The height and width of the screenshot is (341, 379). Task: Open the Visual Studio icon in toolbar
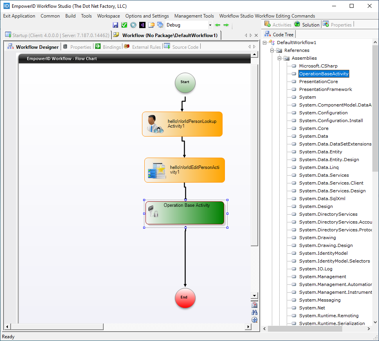tap(142, 25)
